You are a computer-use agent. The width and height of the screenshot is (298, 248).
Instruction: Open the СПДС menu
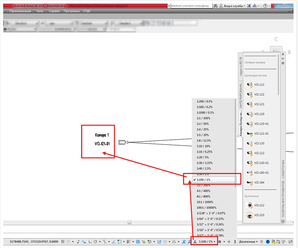(87, 11)
